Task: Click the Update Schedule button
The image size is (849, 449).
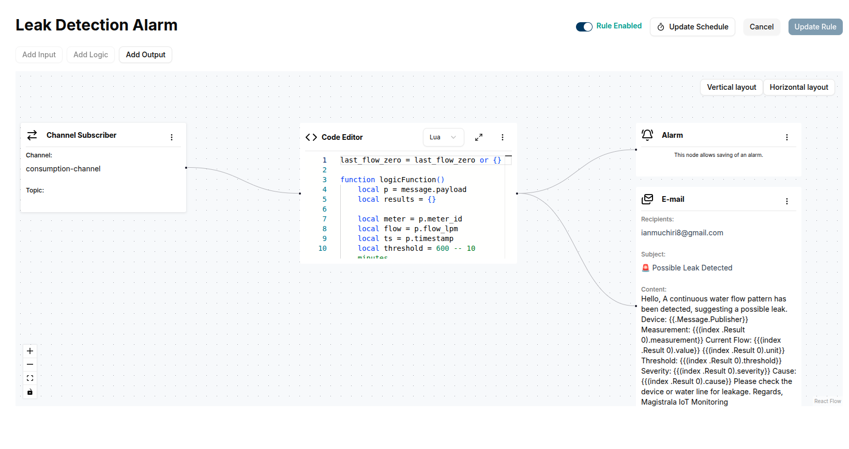Action: [x=692, y=27]
